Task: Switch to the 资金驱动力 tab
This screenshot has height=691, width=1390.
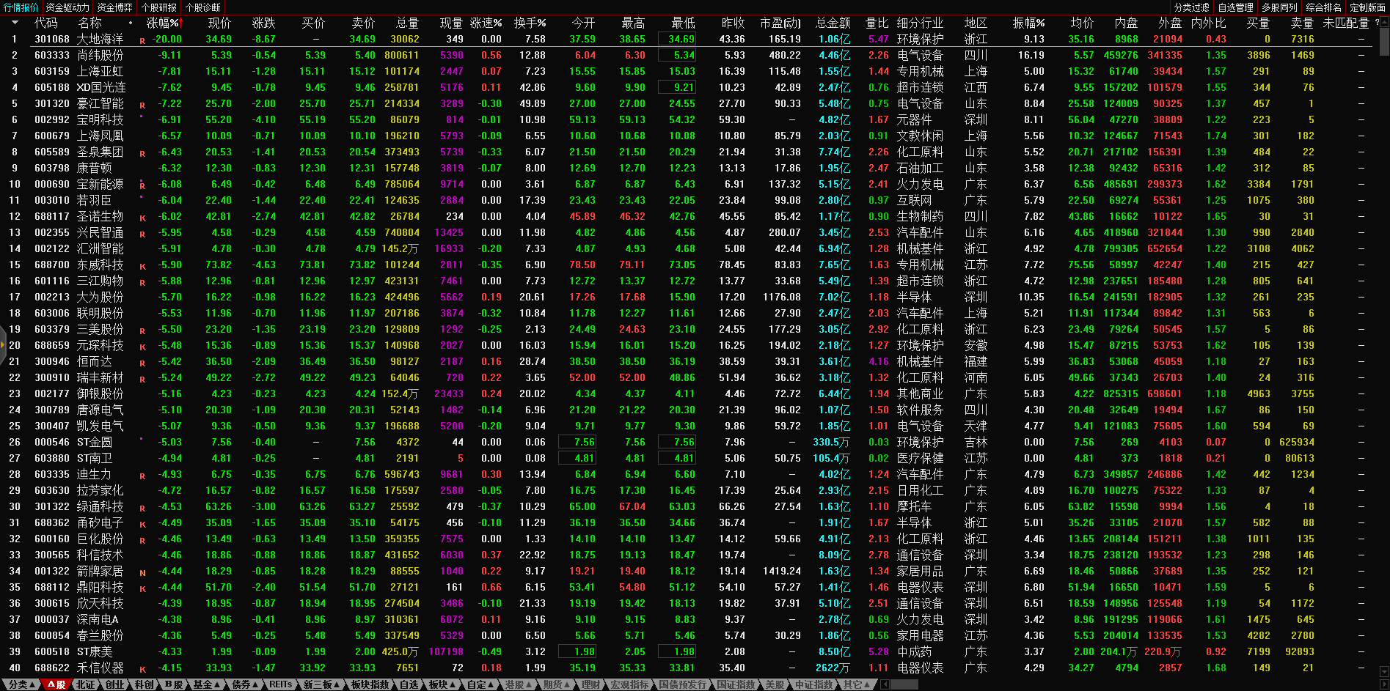Action: pyautogui.click(x=67, y=7)
